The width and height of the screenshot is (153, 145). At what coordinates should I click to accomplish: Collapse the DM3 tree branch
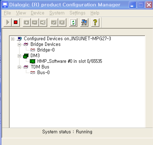coord(19,56)
